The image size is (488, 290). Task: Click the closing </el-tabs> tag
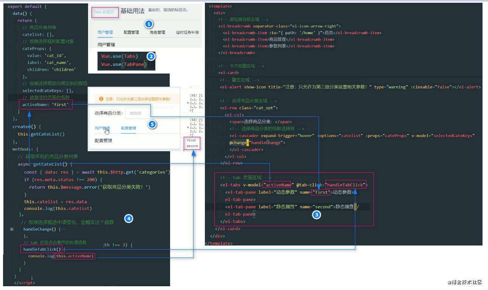click(x=232, y=222)
